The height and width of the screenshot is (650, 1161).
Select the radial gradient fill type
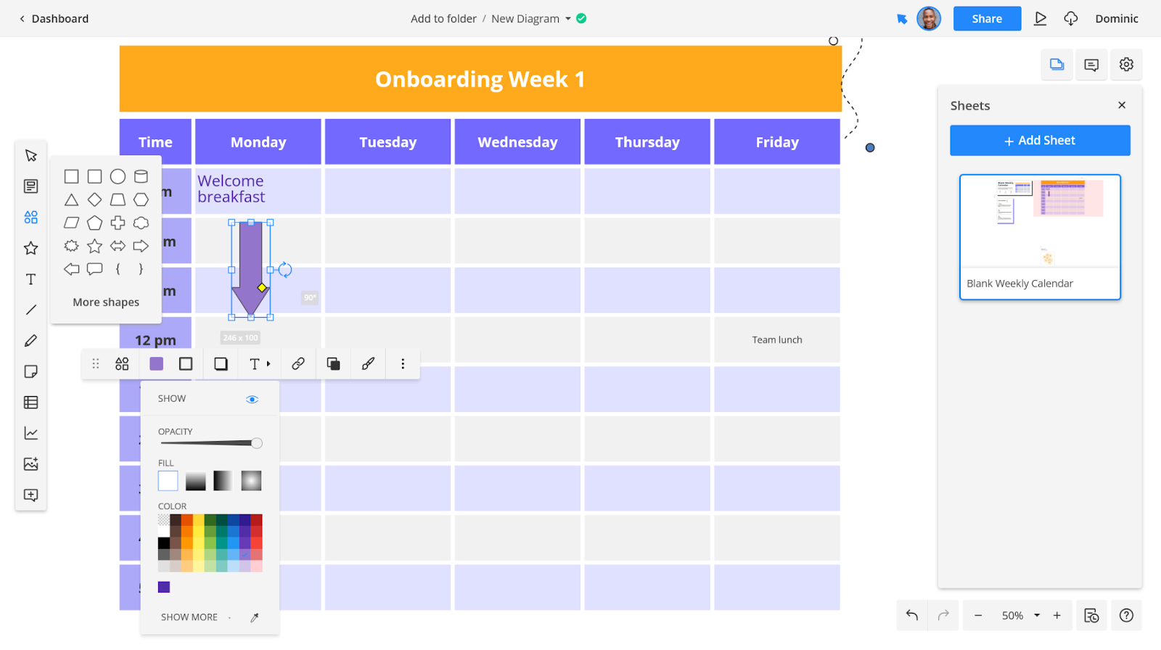[x=251, y=480]
